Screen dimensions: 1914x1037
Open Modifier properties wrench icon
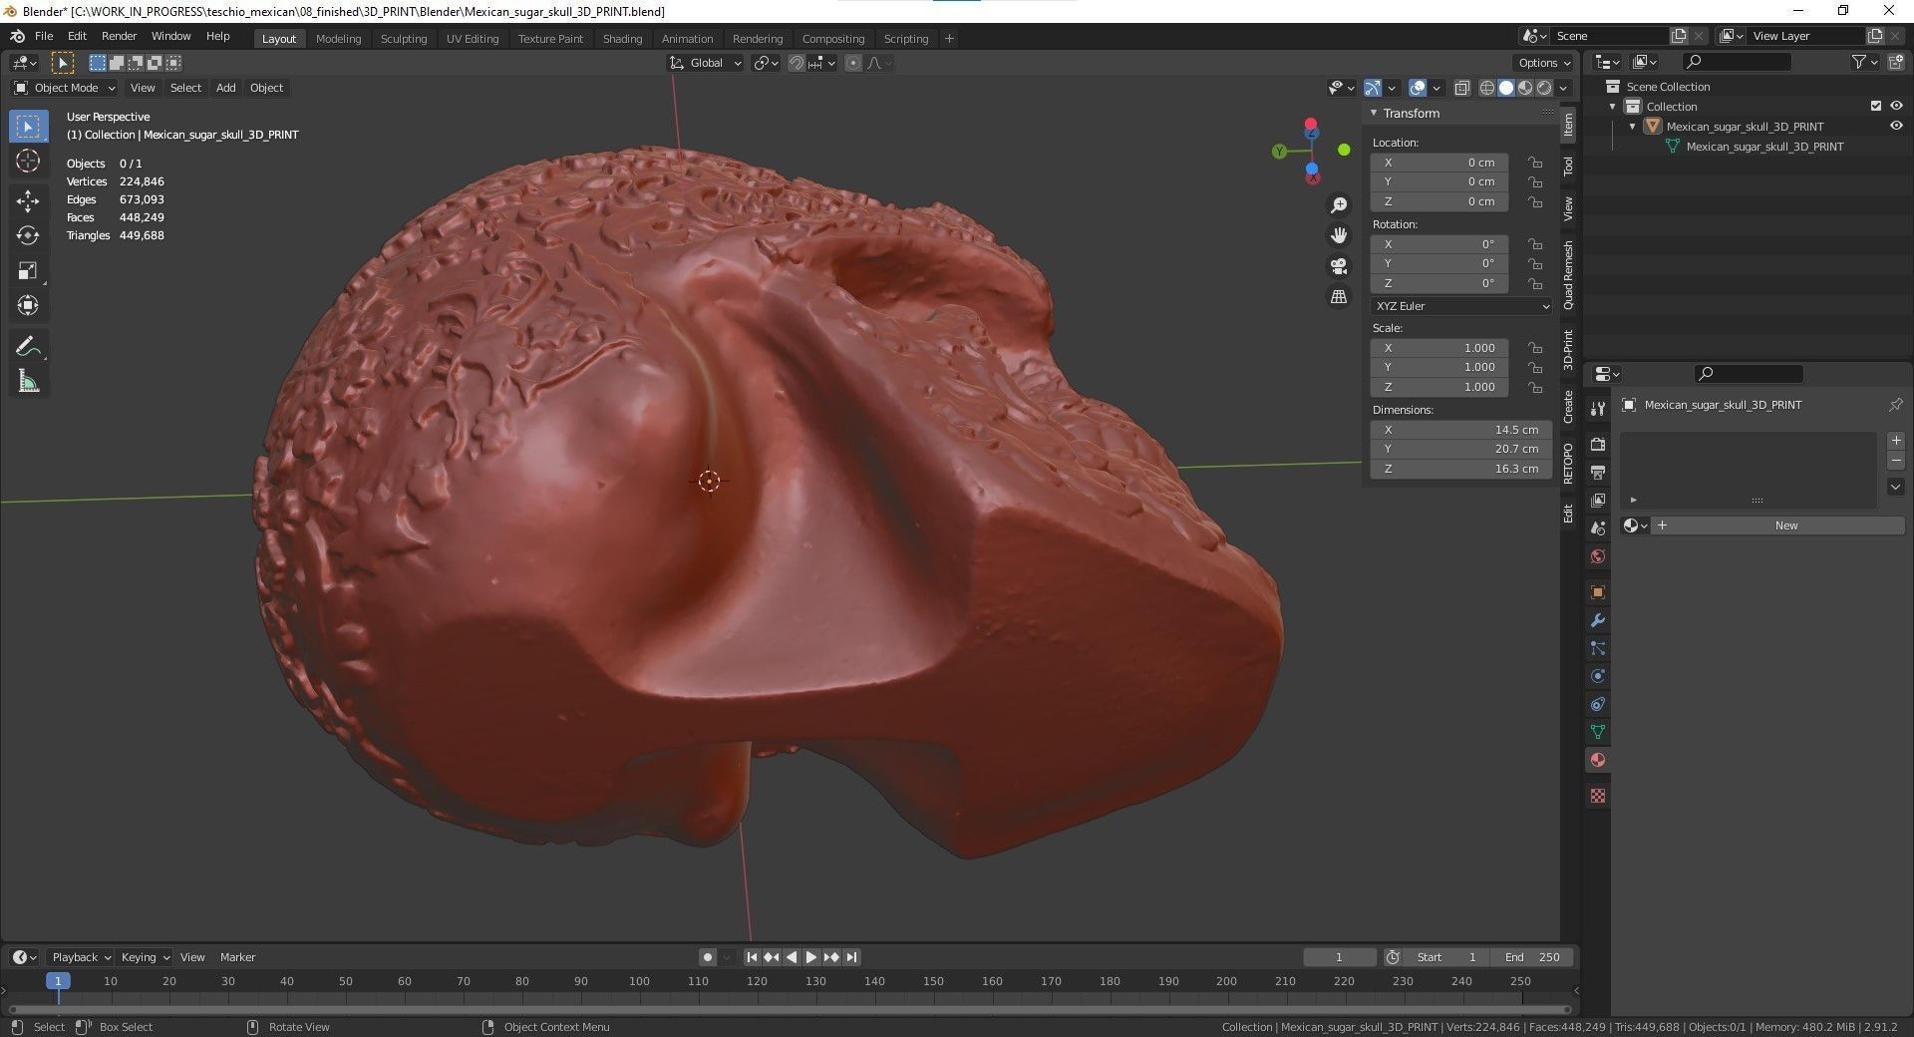[1598, 620]
